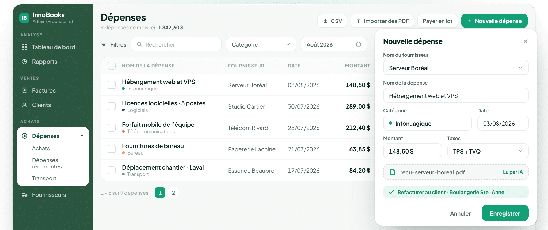548x230 pixels.
Task: Open Rapports in sidebar
Action: [x=53, y=62]
